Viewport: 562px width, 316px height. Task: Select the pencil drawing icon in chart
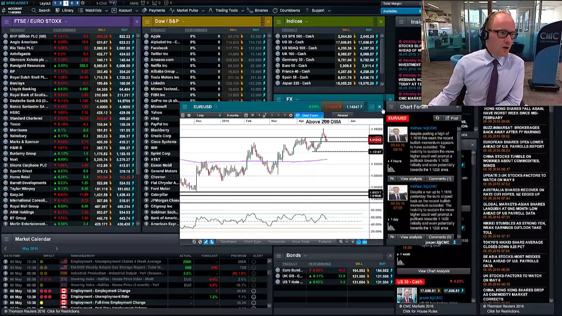coord(205,242)
